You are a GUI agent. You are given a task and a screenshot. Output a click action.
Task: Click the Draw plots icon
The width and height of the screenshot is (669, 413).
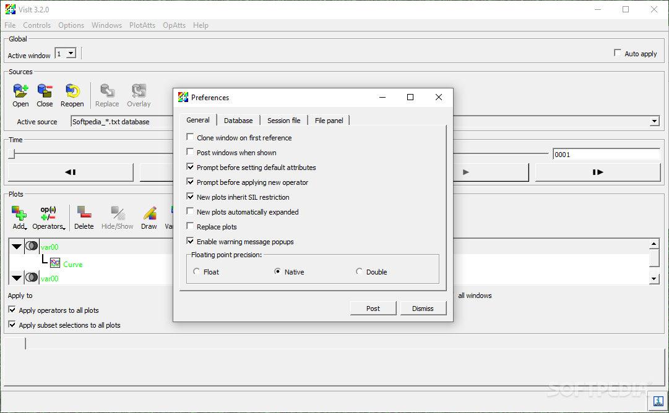pyautogui.click(x=149, y=213)
